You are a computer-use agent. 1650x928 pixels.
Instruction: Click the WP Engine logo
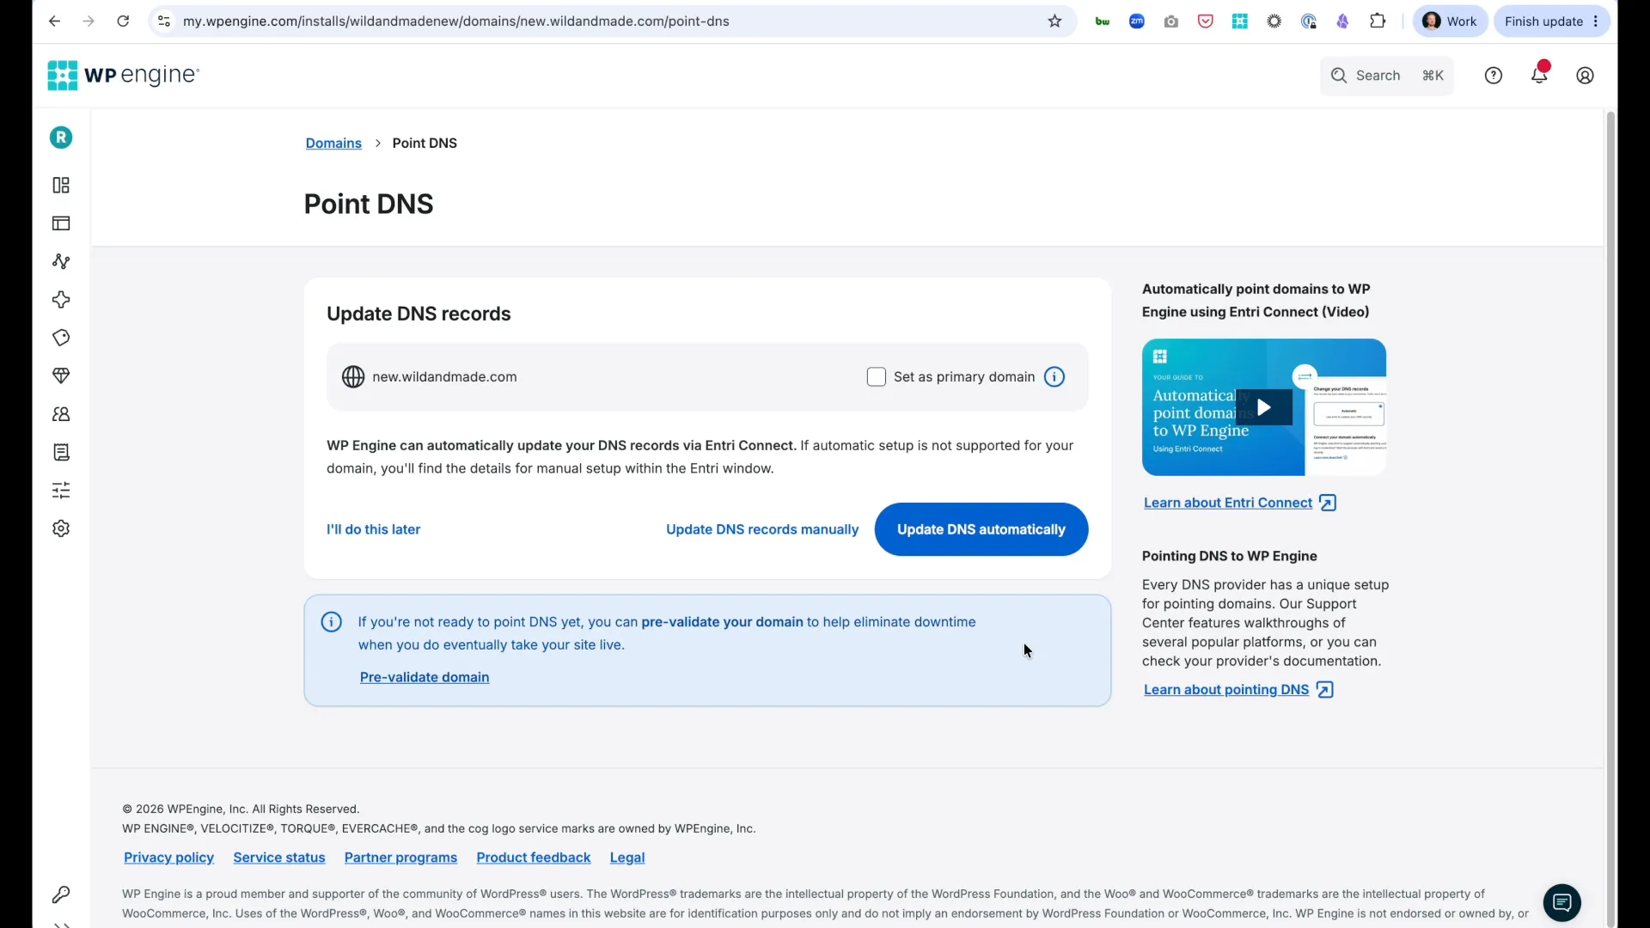(x=124, y=76)
